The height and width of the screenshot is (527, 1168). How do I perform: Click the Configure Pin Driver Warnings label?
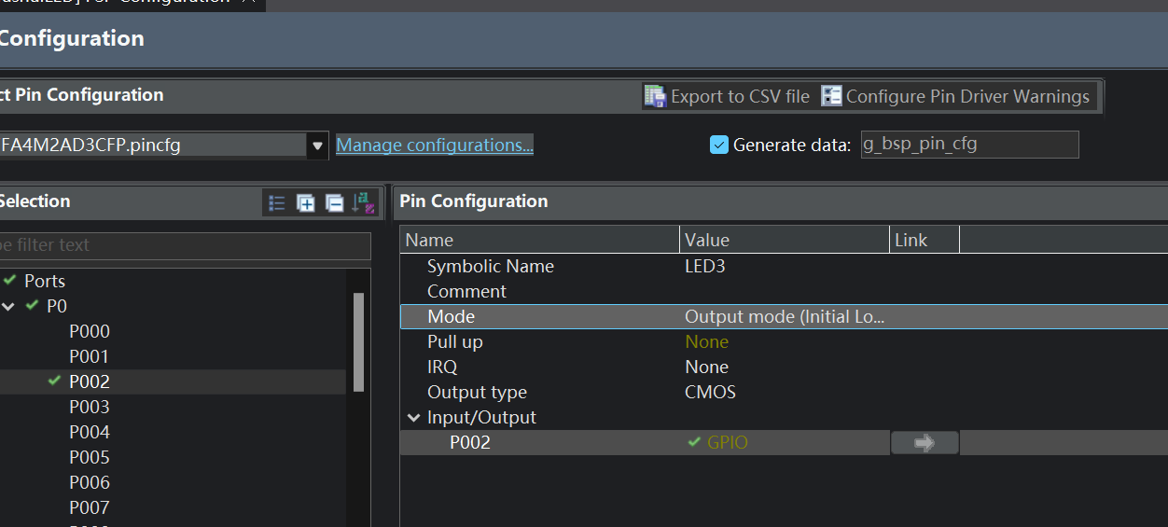point(967,96)
